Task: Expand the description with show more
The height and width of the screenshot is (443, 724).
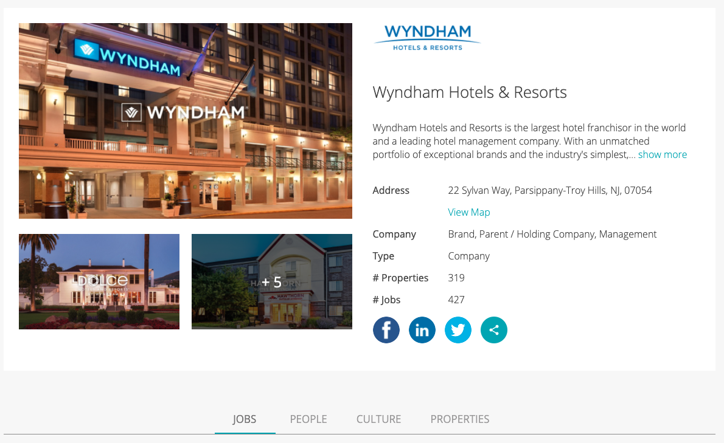Action: click(x=662, y=154)
